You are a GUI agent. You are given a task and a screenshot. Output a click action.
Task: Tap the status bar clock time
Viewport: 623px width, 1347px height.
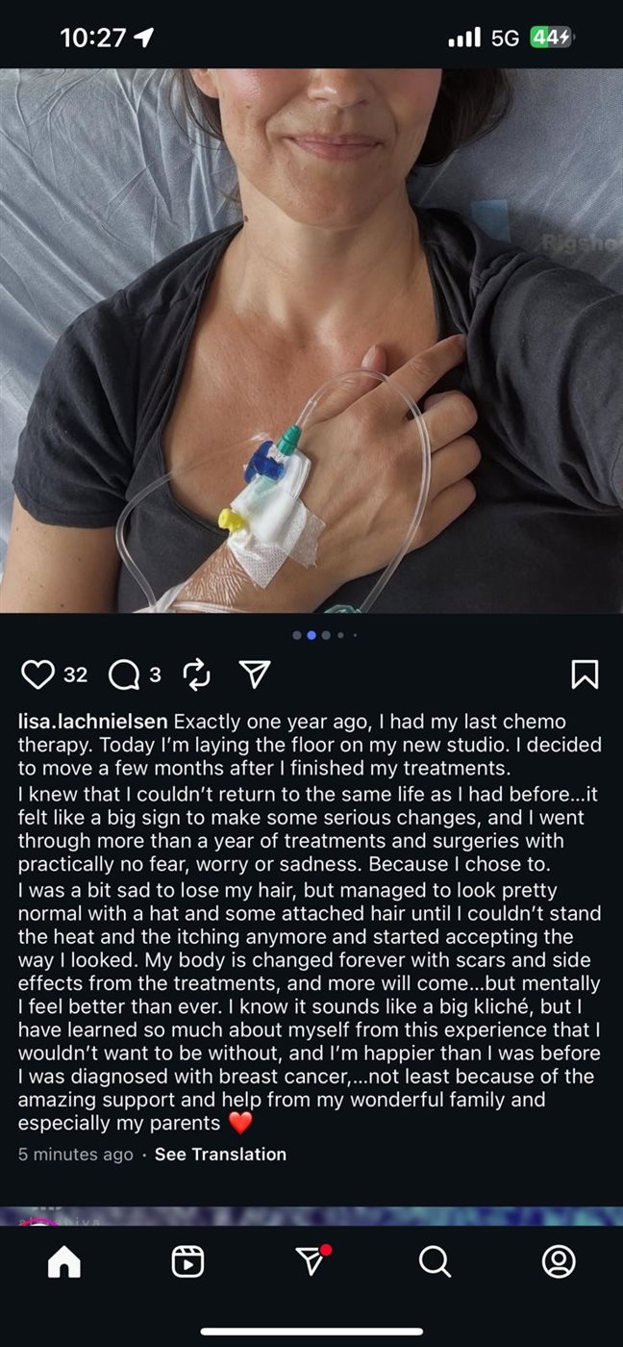(x=92, y=38)
